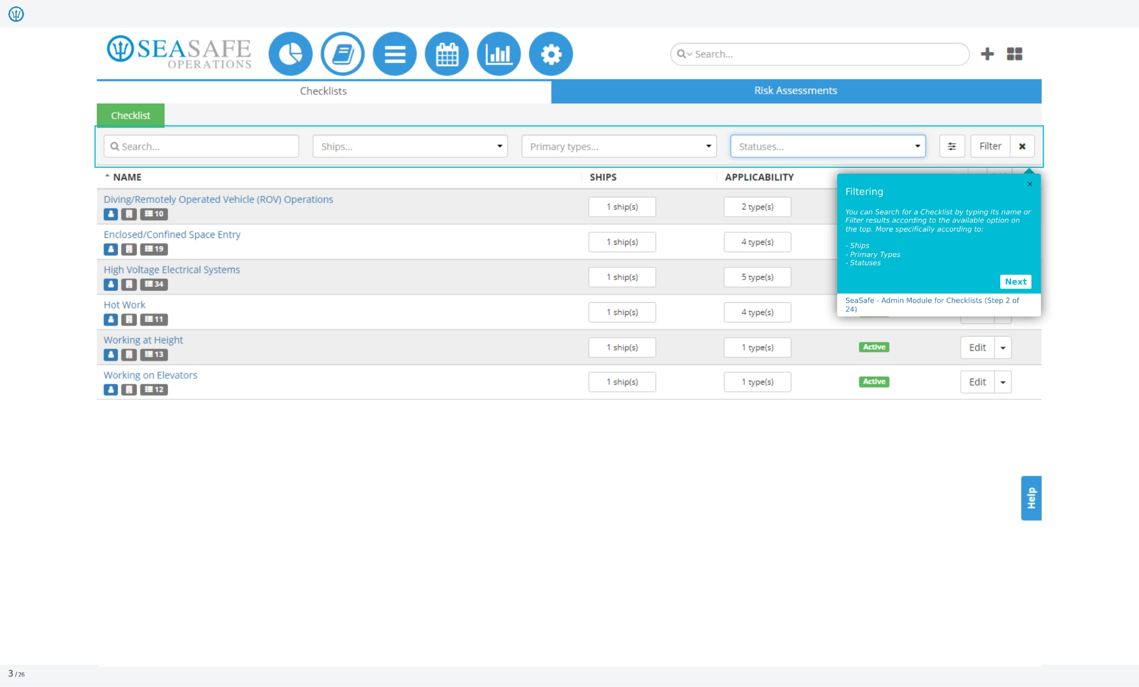Click document icon under Working at Height
1139x687 pixels.
coord(129,355)
